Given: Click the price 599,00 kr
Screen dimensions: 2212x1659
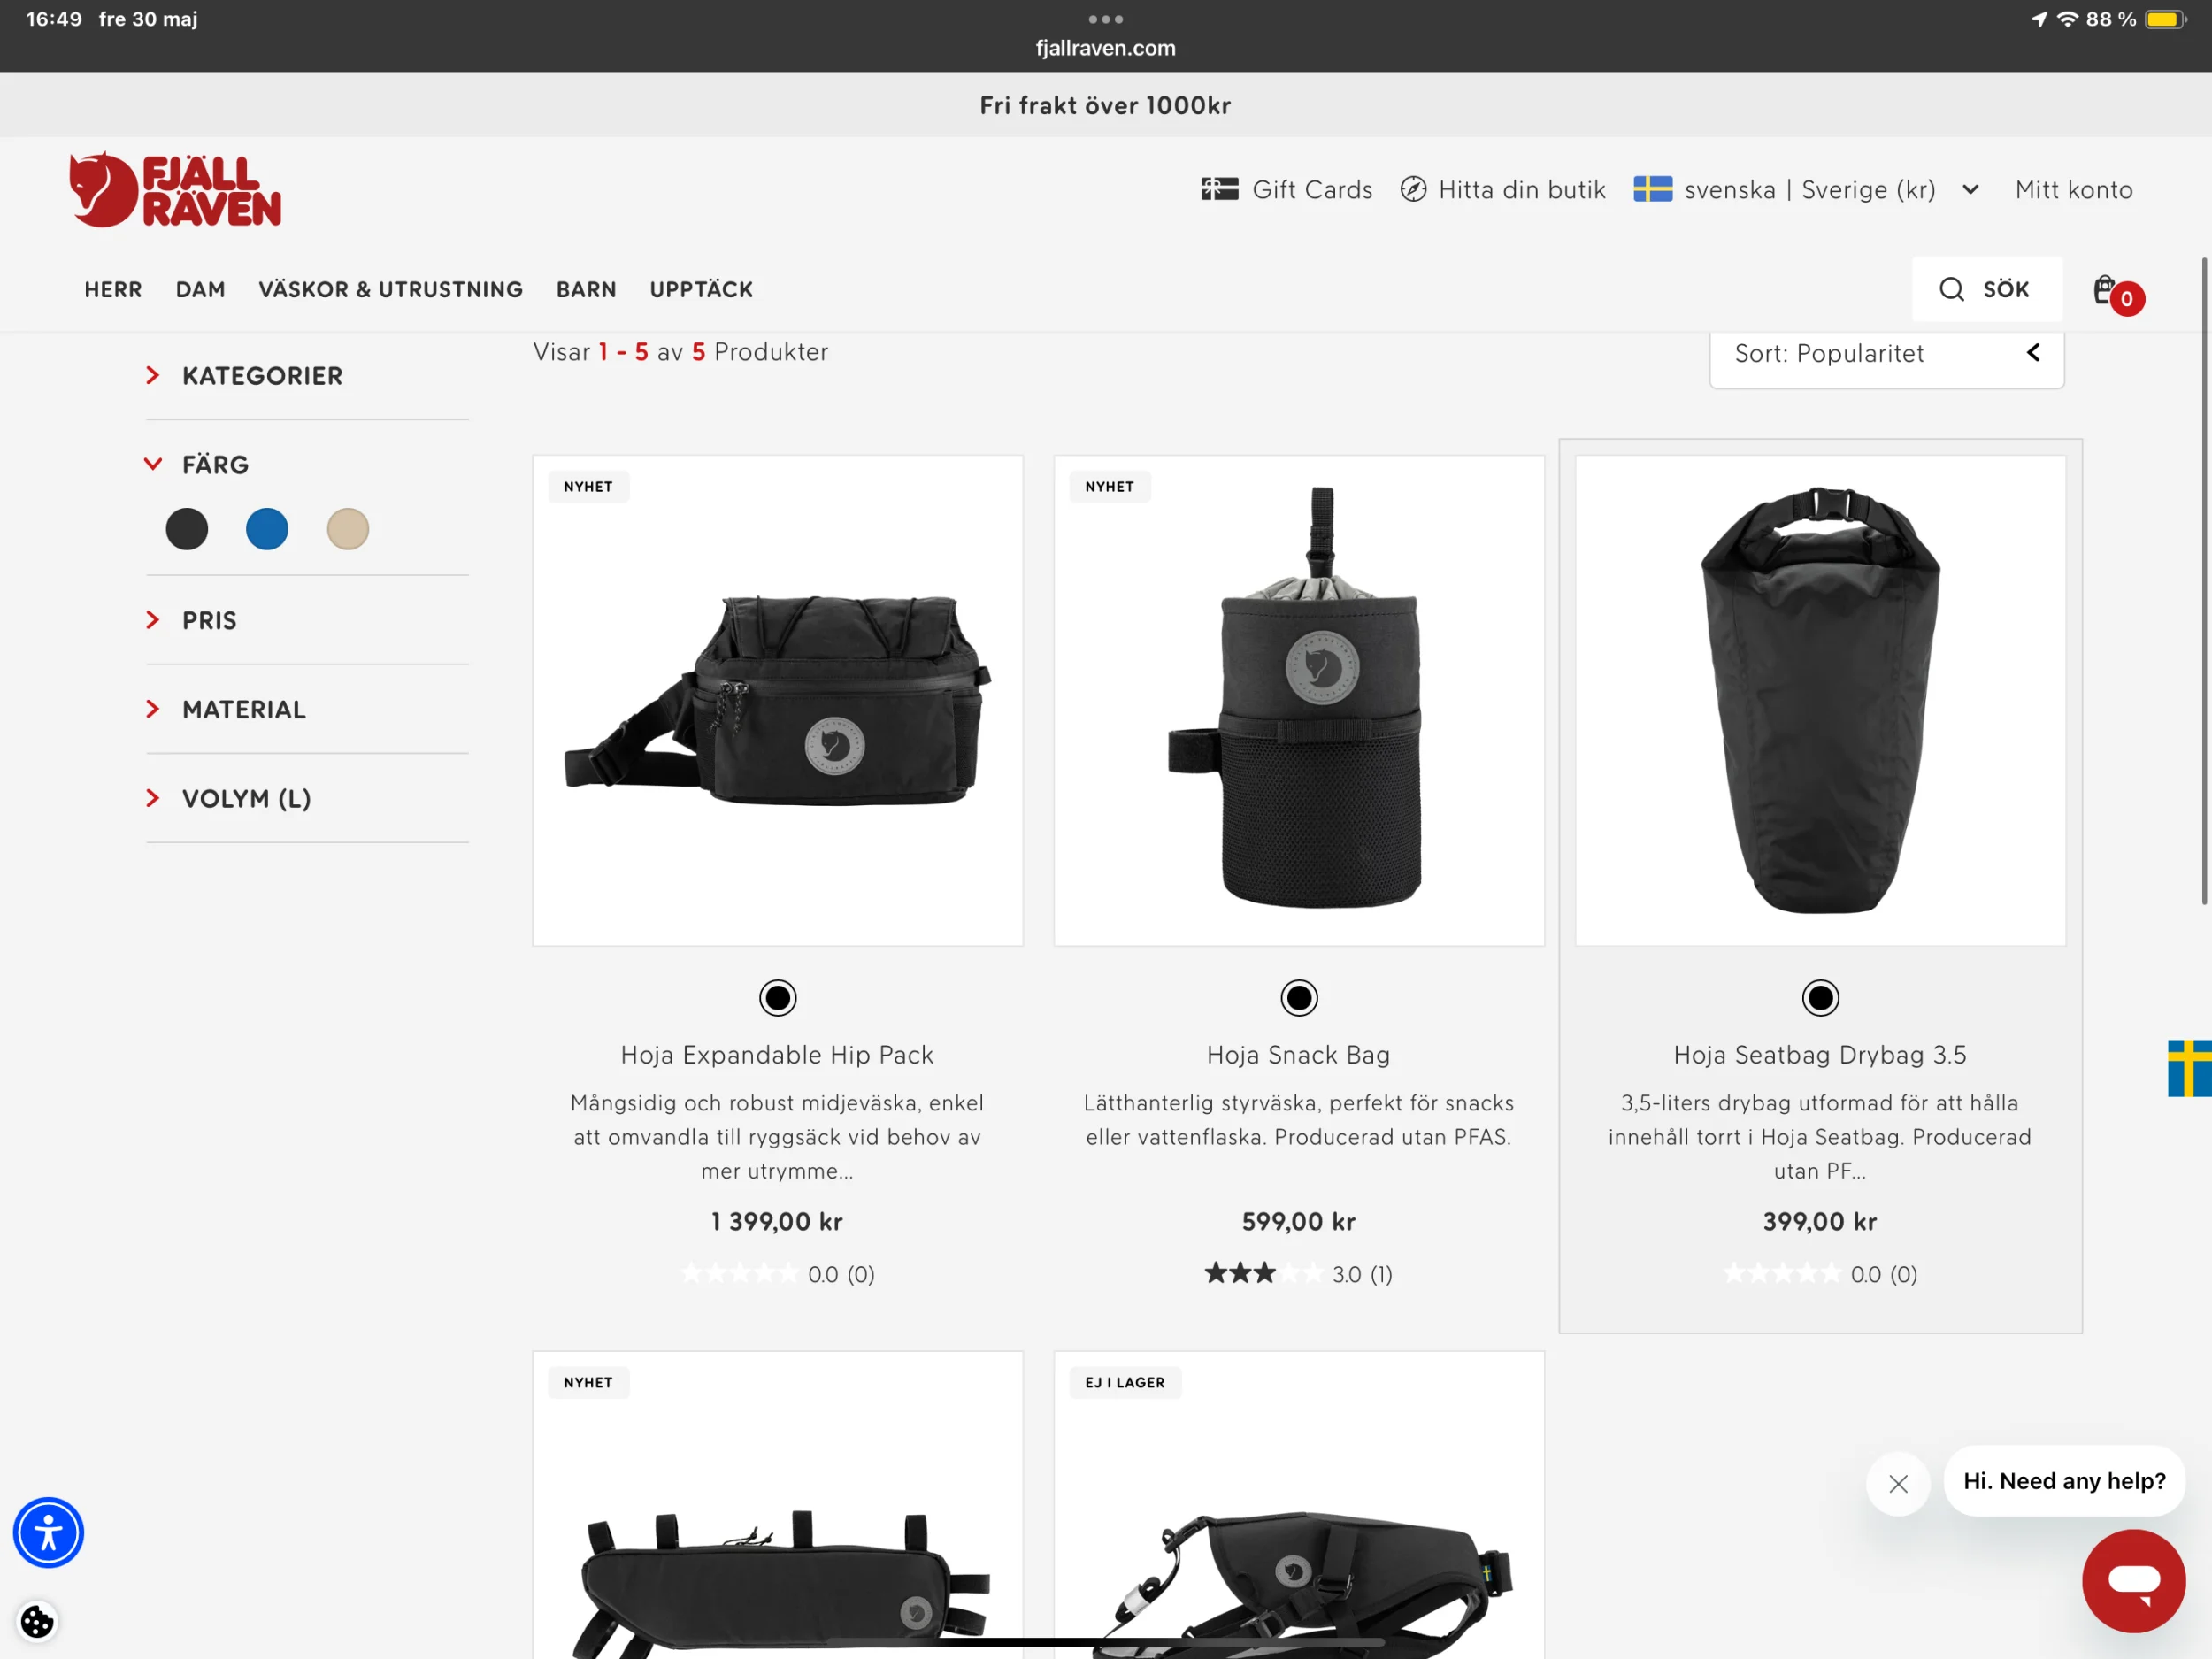Looking at the screenshot, I should (x=1299, y=1221).
